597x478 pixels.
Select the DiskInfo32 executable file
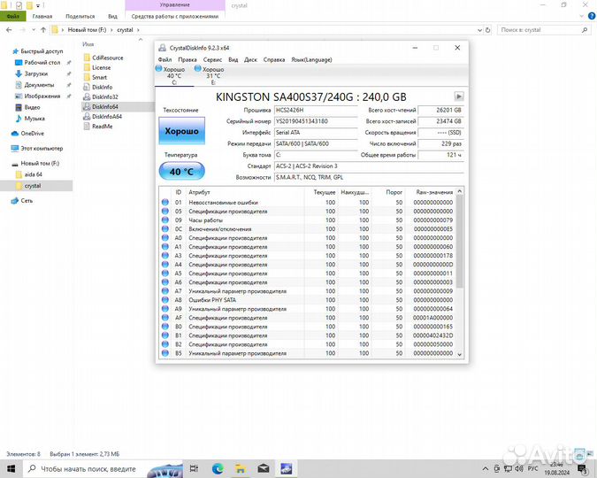tap(104, 96)
